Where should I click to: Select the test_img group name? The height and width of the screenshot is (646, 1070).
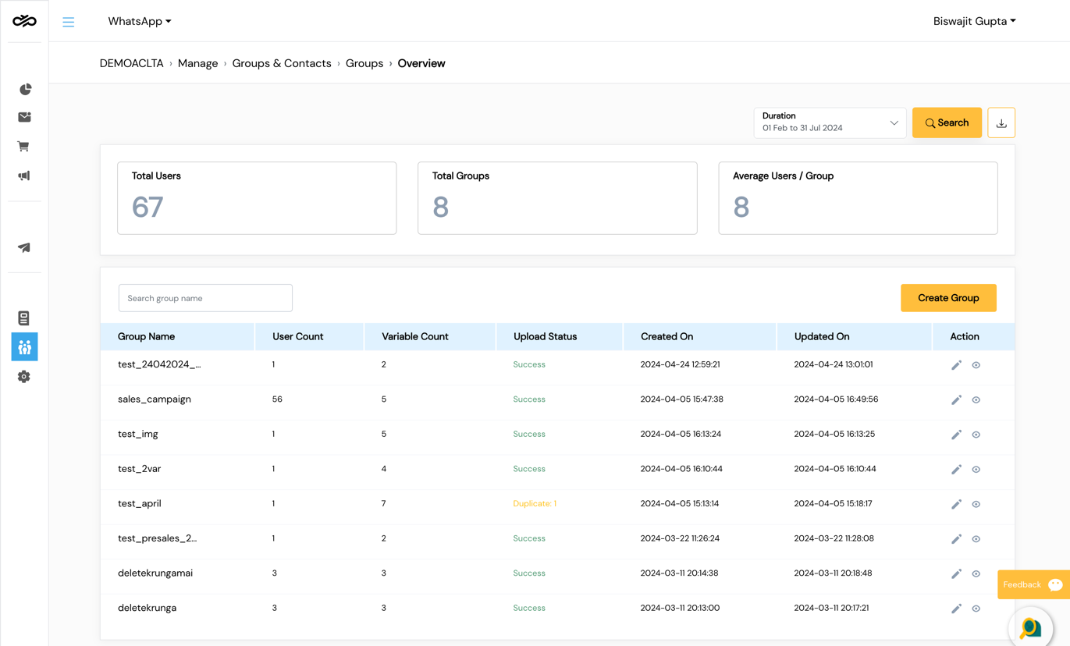(138, 434)
